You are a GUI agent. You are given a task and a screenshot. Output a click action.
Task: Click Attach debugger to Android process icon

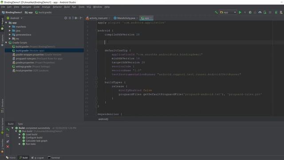pyautogui.click(x=265, y=12)
